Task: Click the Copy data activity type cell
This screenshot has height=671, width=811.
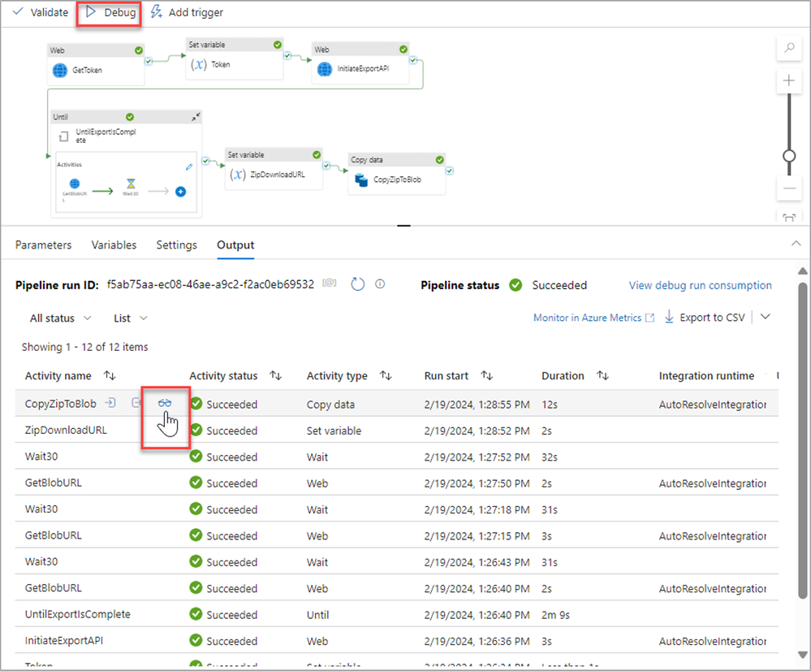Action: (330, 405)
